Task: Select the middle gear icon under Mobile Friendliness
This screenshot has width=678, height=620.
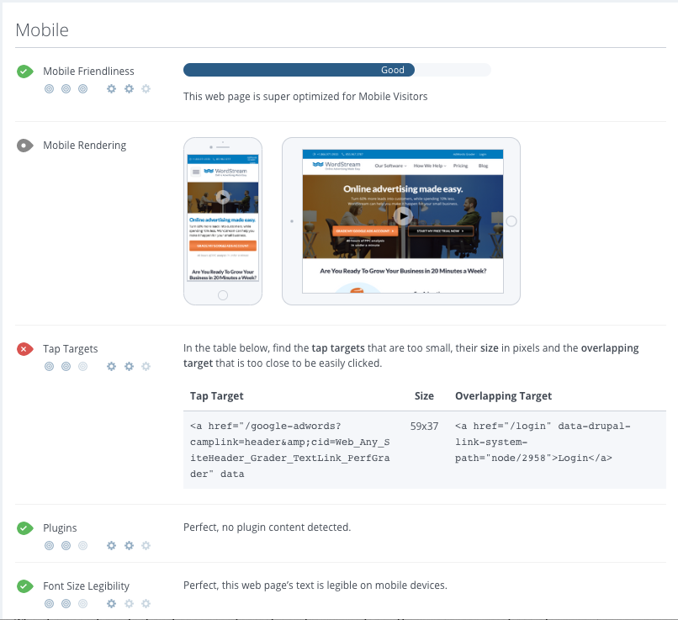Action: pyautogui.click(x=128, y=88)
